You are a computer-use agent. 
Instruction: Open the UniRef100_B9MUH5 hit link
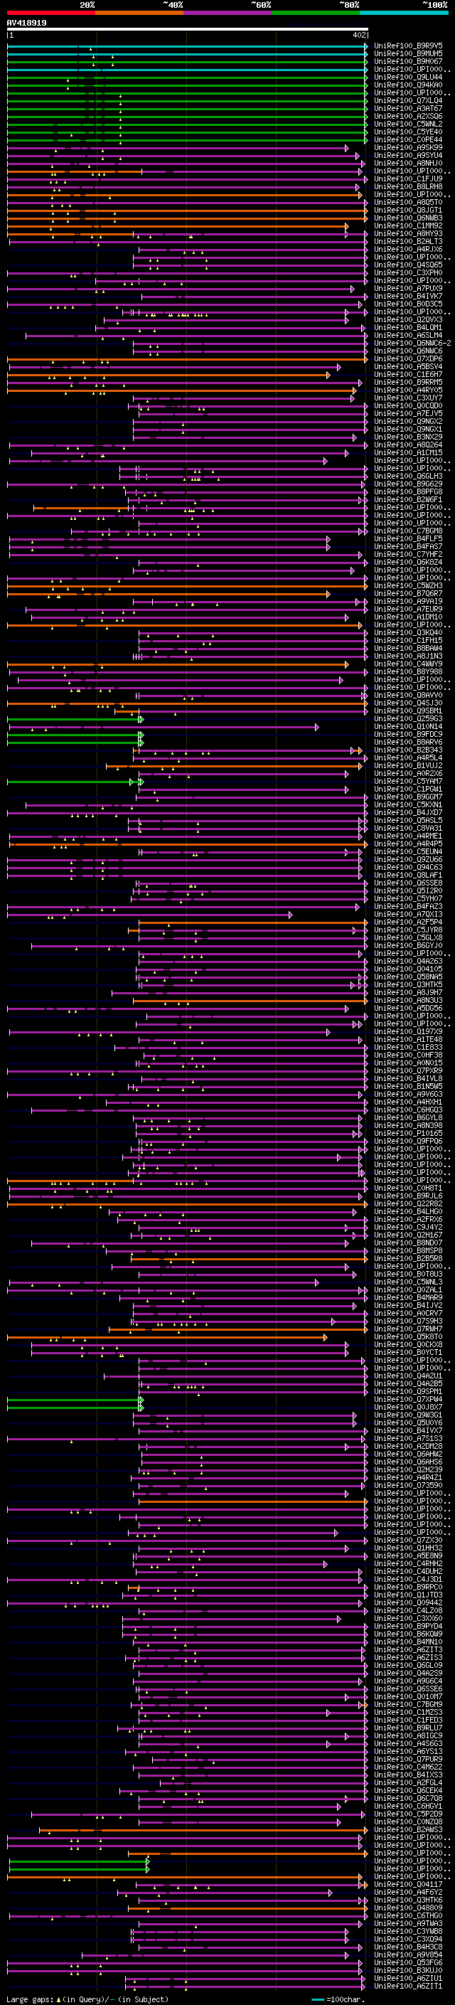point(408,54)
